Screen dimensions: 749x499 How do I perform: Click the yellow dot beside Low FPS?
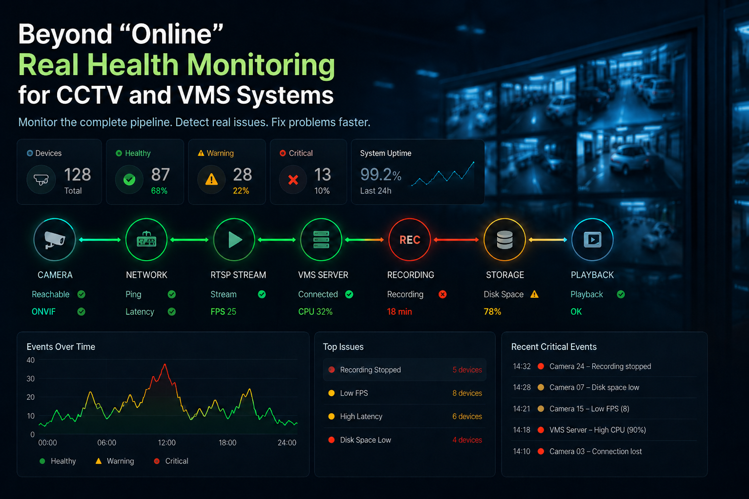(x=331, y=393)
